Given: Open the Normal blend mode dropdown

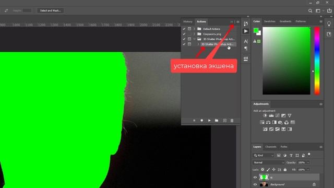Looking at the screenshot, I should click(269, 162).
